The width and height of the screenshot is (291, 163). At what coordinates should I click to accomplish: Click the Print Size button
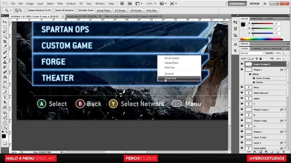tap(151, 10)
